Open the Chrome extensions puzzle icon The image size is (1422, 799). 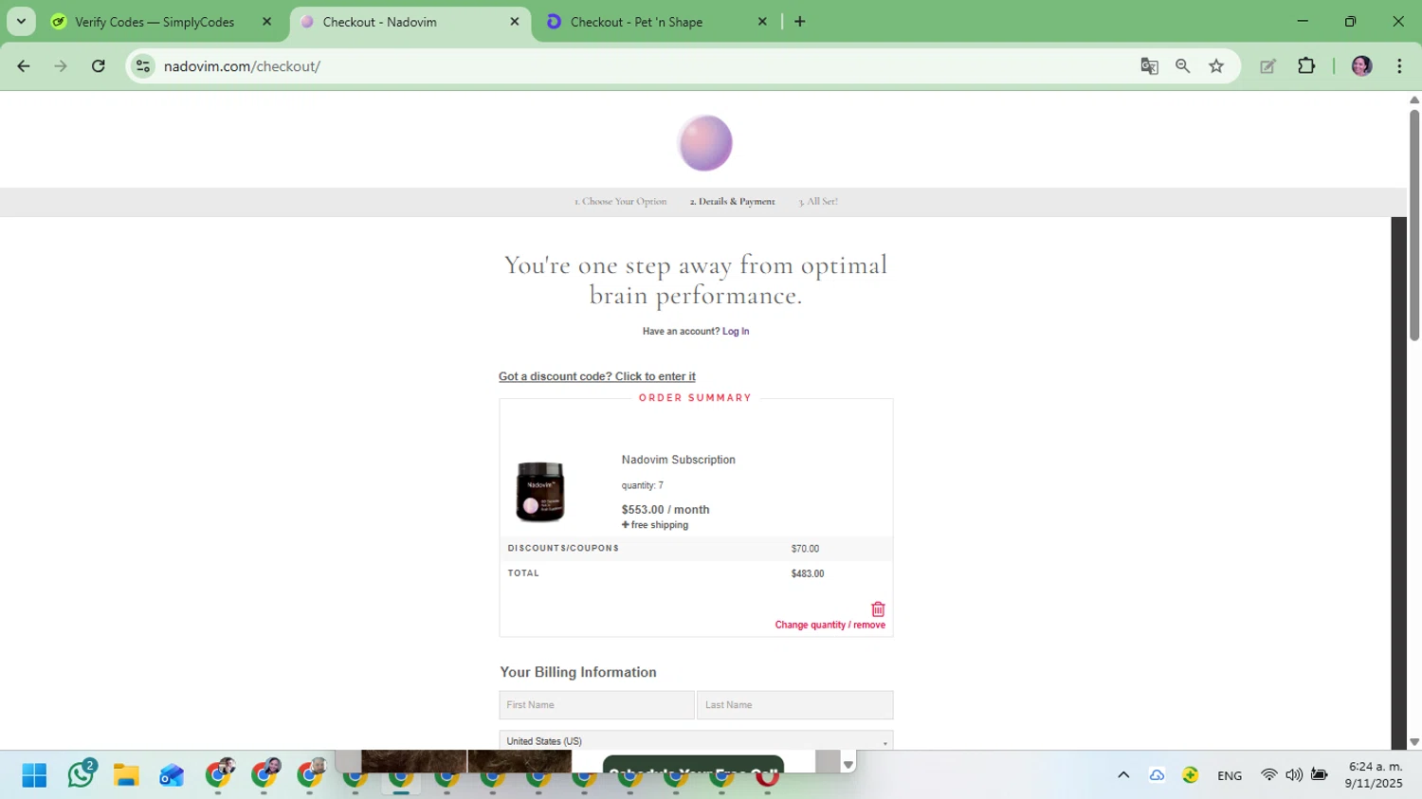(x=1306, y=66)
